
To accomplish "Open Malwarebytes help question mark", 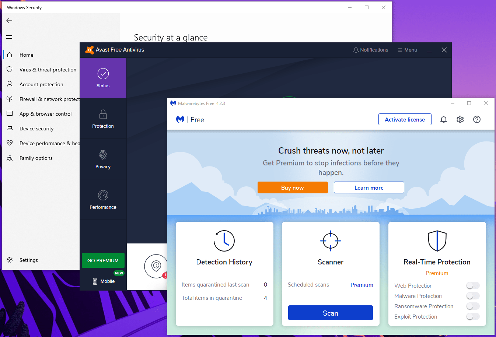I will (x=477, y=119).
